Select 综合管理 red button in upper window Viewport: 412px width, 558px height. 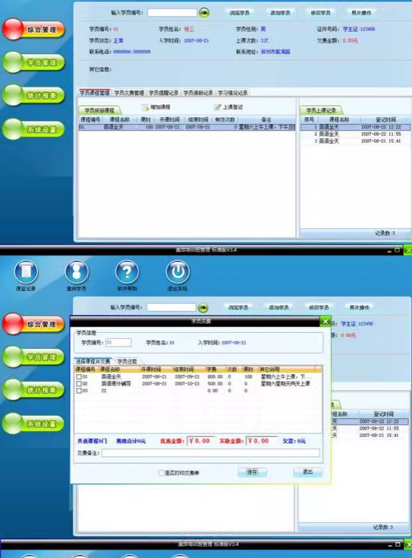[x=34, y=29]
